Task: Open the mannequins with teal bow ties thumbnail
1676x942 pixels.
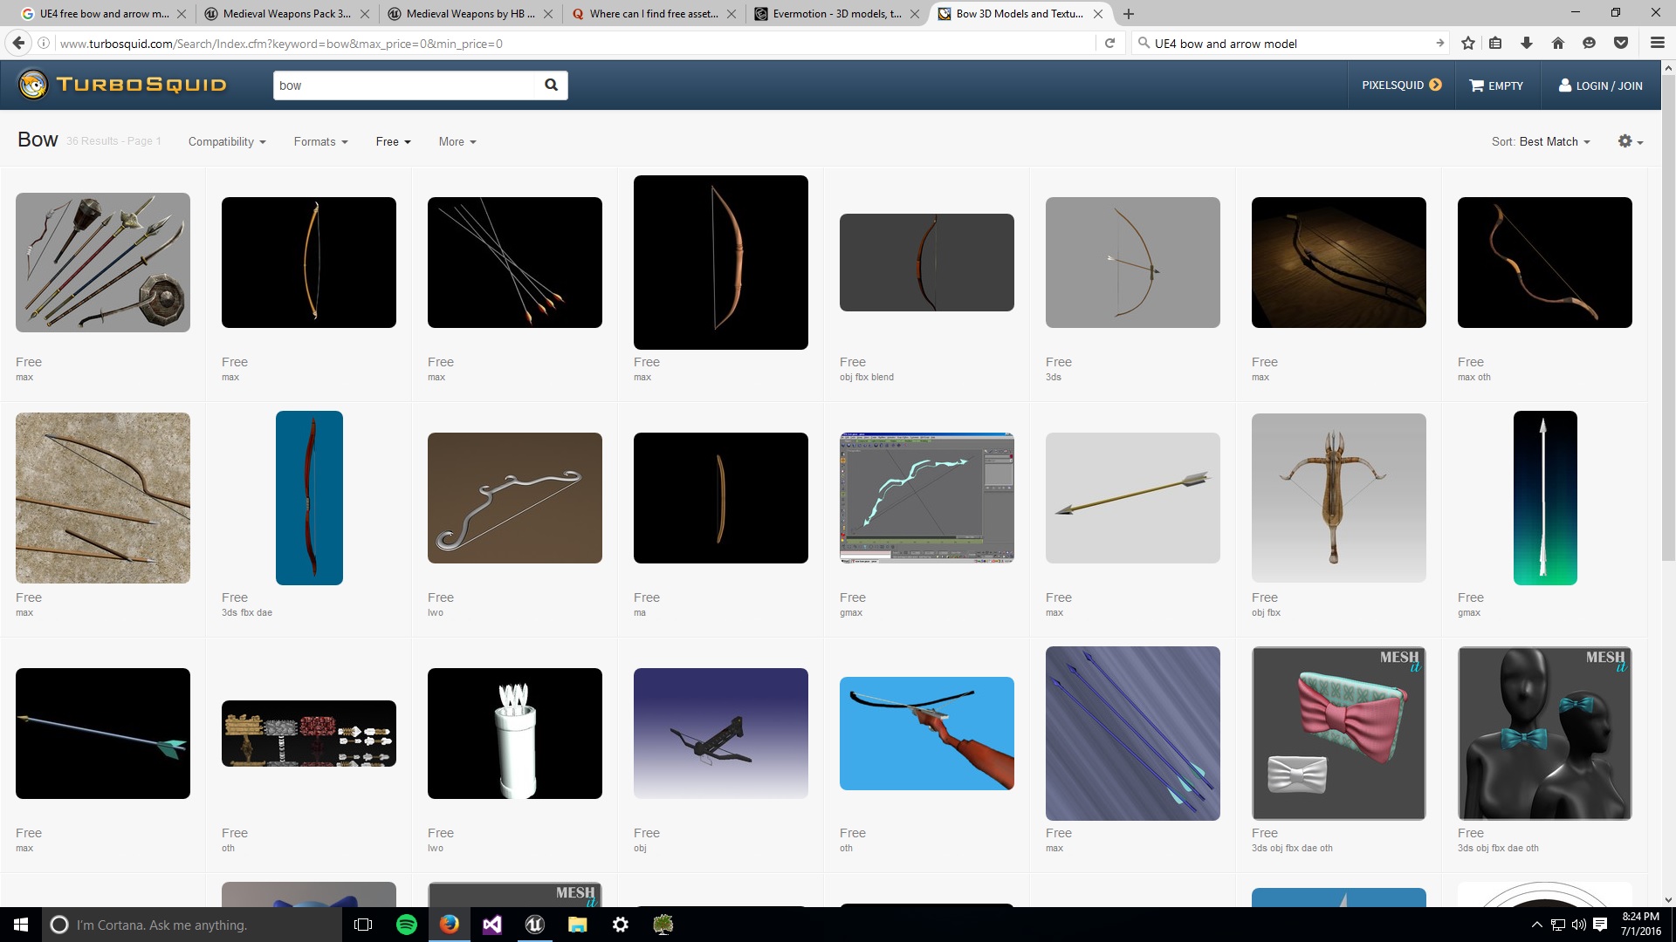Action: point(1545,734)
